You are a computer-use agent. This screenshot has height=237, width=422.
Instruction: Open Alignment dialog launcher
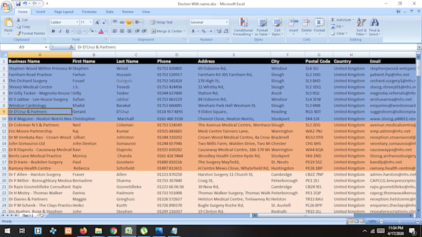point(185,40)
